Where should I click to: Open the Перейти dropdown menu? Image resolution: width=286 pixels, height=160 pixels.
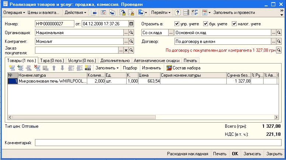(161, 12)
